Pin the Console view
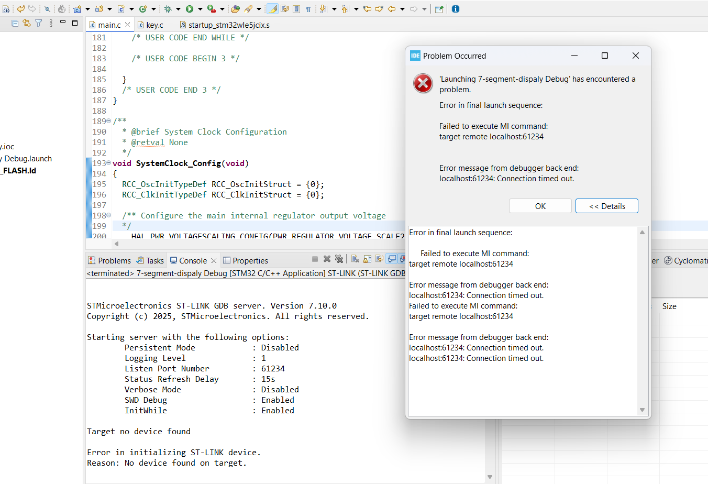 click(391, 258)
